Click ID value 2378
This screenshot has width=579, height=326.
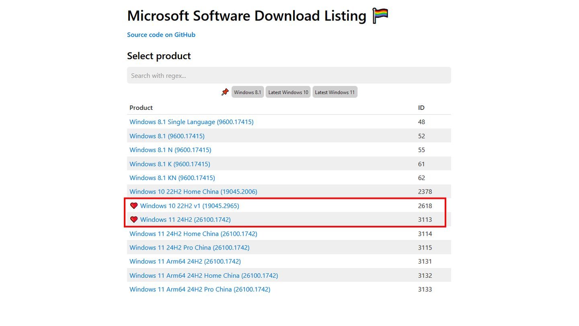pyautogui.click(x=425, y=192)
